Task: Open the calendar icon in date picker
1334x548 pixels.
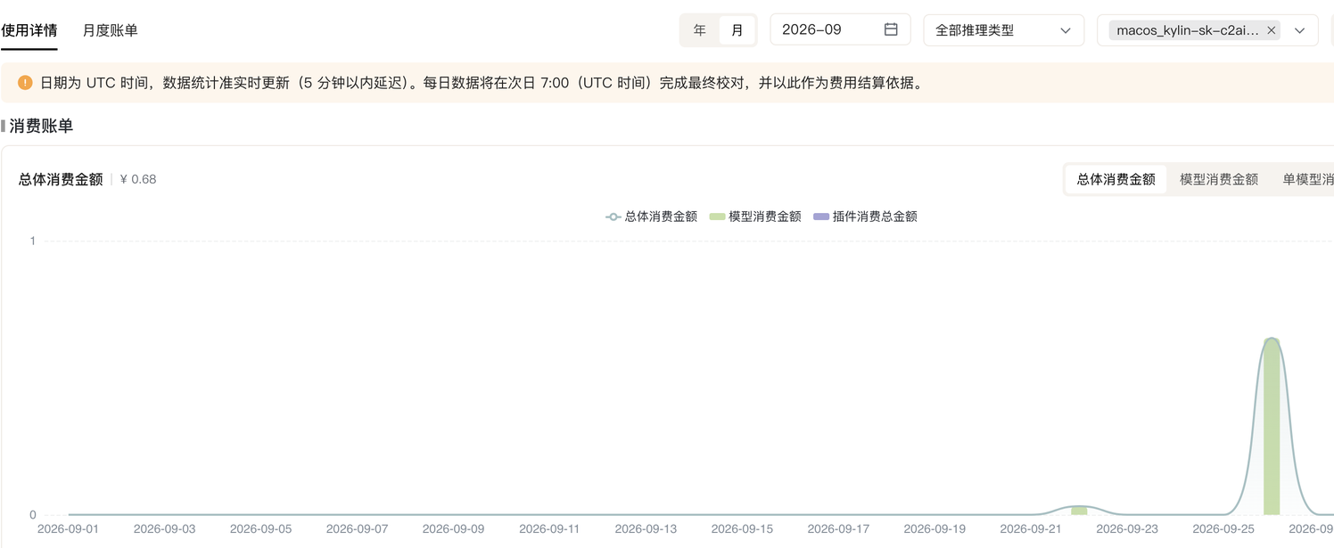Action: tap(891, 29)
